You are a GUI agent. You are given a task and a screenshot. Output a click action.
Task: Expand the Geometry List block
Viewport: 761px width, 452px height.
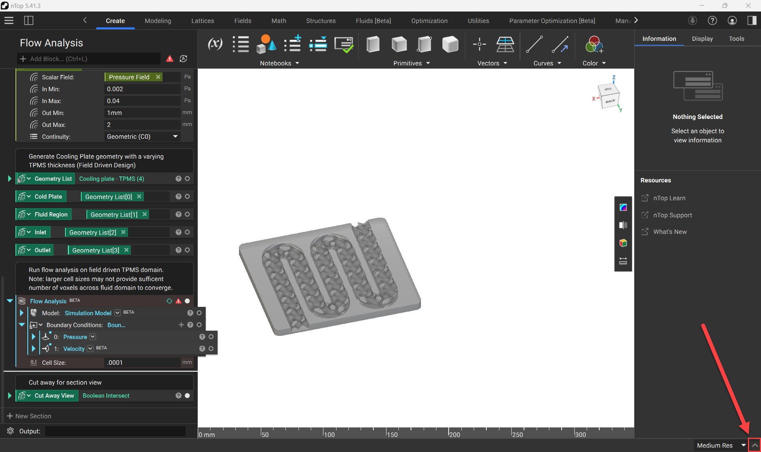pyautogui.click(x=10, y=179)
